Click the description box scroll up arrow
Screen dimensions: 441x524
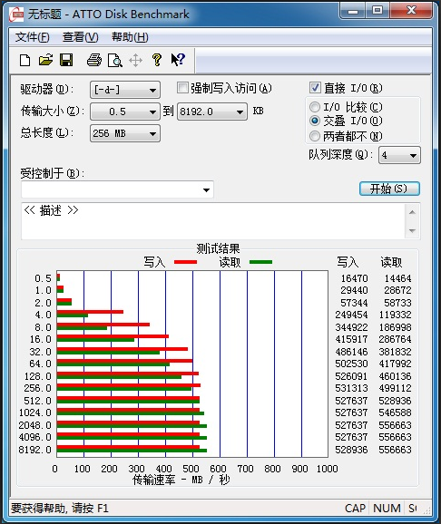coord(412,212)
